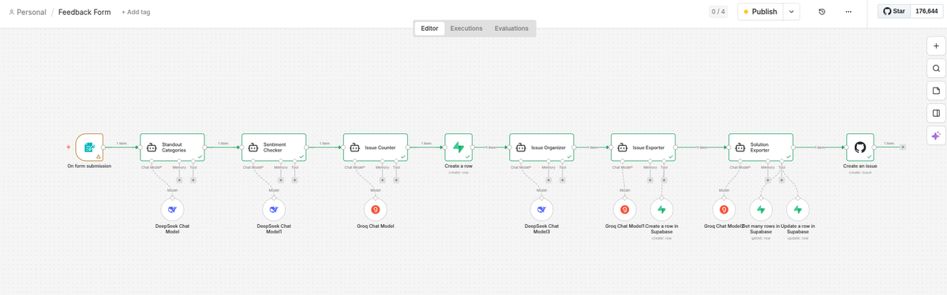Click the Add tag button
This screenshot has height=295, width=947.
(136, 13)
